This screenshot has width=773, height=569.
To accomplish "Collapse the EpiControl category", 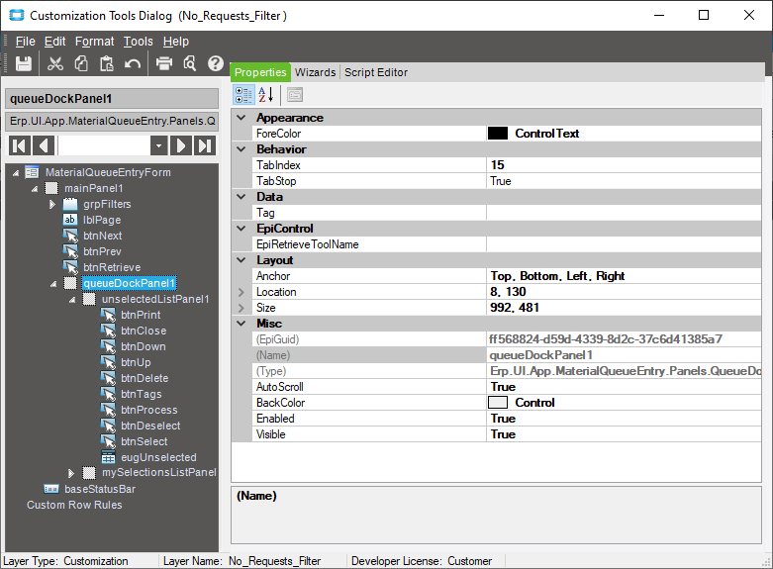I will click(x=242, y=229).
